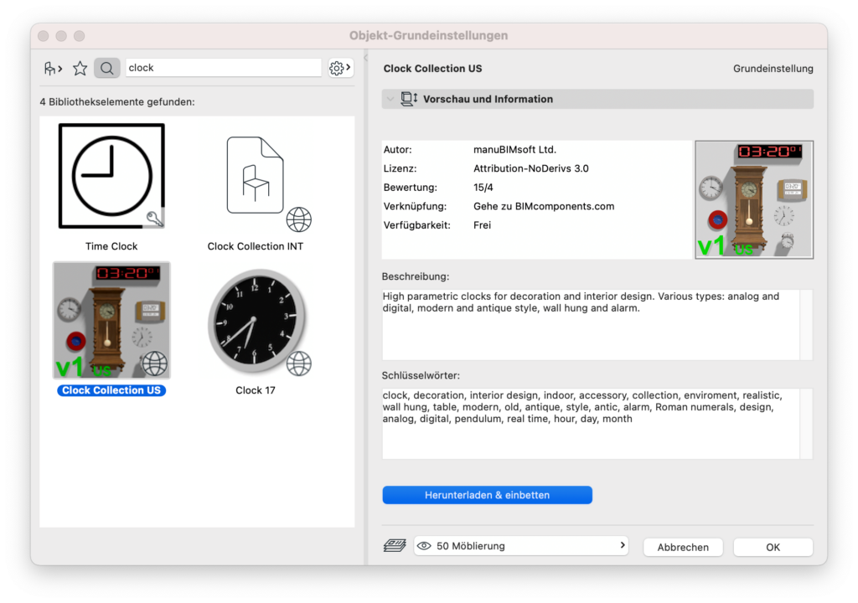
Task: Click the license value 'Attribution-NoDerivs 3.0'
Action: 530,168
